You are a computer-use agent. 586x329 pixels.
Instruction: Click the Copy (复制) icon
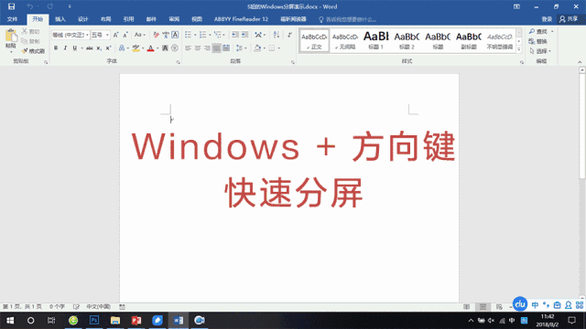point(25,41)
